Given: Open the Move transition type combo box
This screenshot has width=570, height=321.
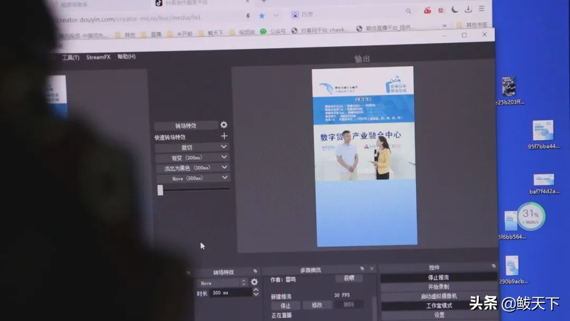Looking at the screenshot, I should (x=222, y=283).
